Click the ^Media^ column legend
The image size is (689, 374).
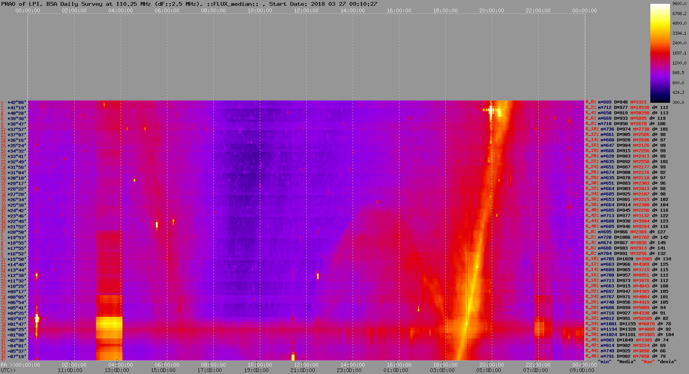click(x=626, y=362)
